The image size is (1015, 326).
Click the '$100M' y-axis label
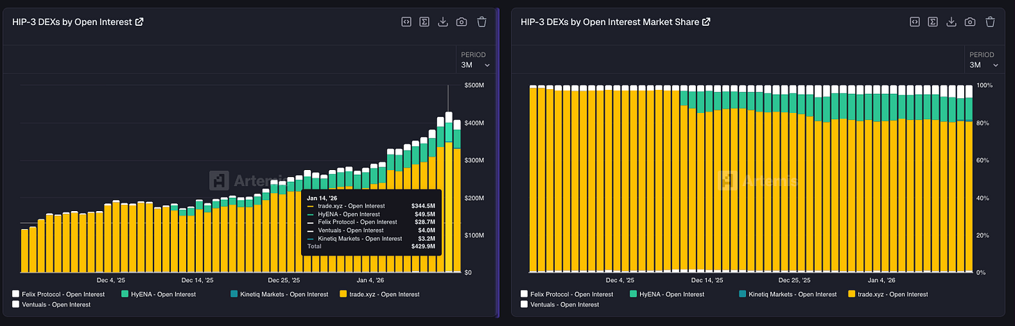[x=474, y=235]
